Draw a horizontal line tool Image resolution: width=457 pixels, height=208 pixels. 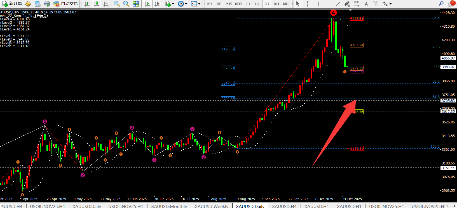pos(328,4)
